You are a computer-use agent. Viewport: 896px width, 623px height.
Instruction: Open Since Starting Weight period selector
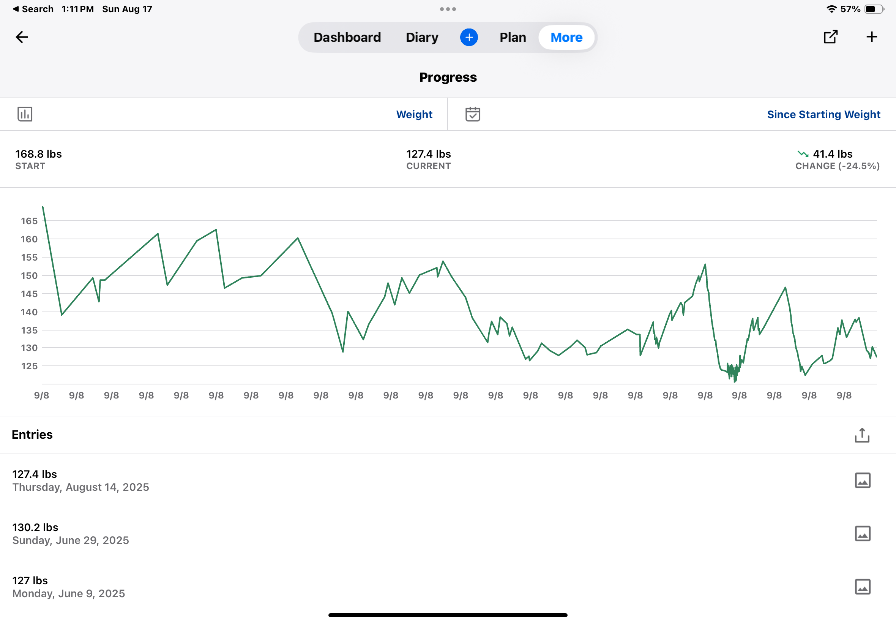coord(823,114)
